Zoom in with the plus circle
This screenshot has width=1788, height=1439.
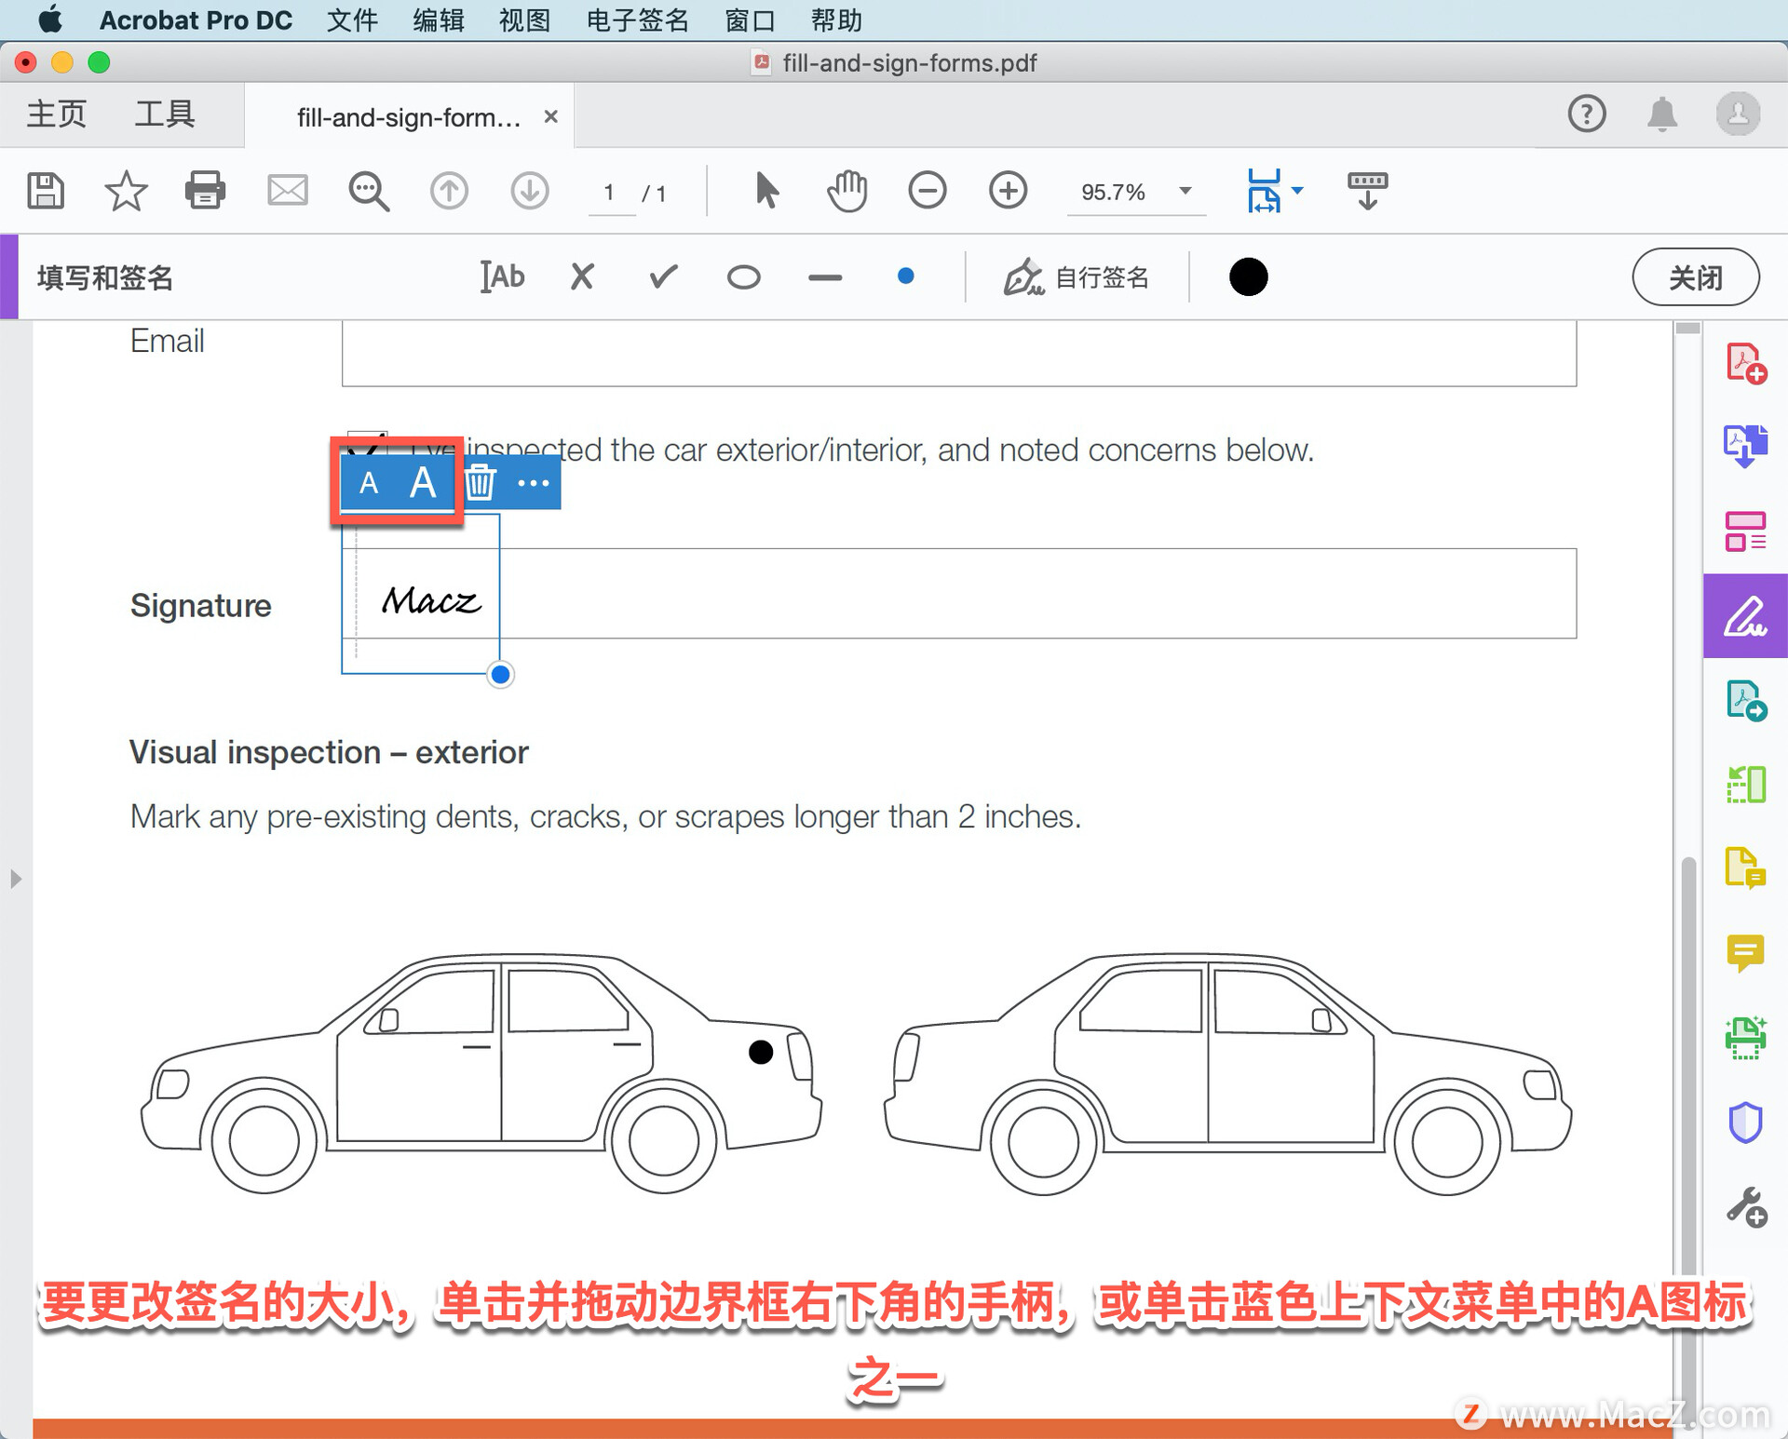(x=1008, y=192)
